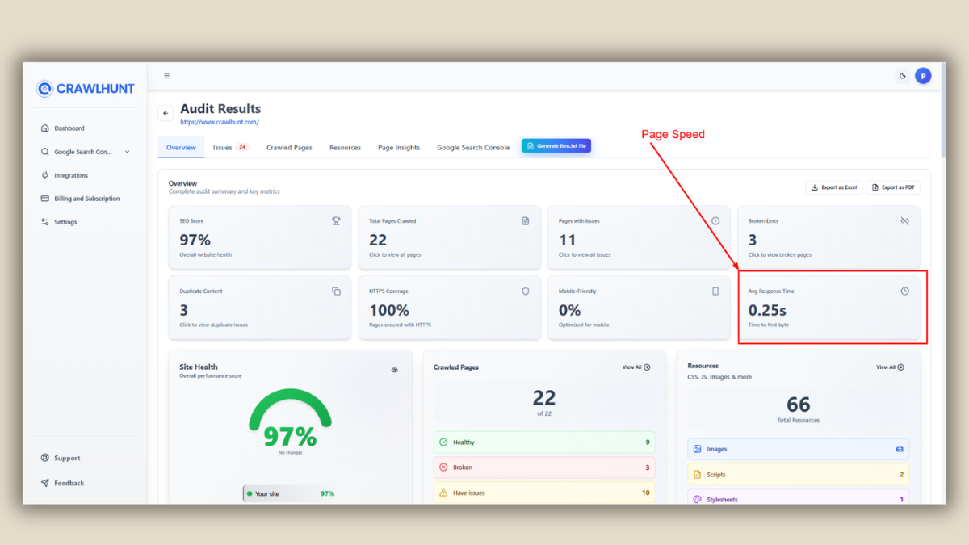Click the Settings sliders icon
The image size is (969, 545).
click(x=45, y=222)
